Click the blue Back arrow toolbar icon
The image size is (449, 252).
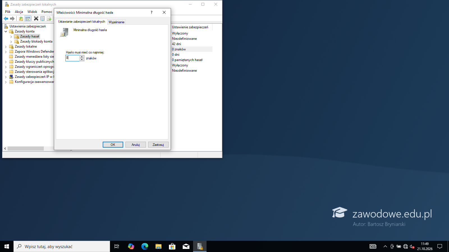pyautogui.click(x=6, y=18)
